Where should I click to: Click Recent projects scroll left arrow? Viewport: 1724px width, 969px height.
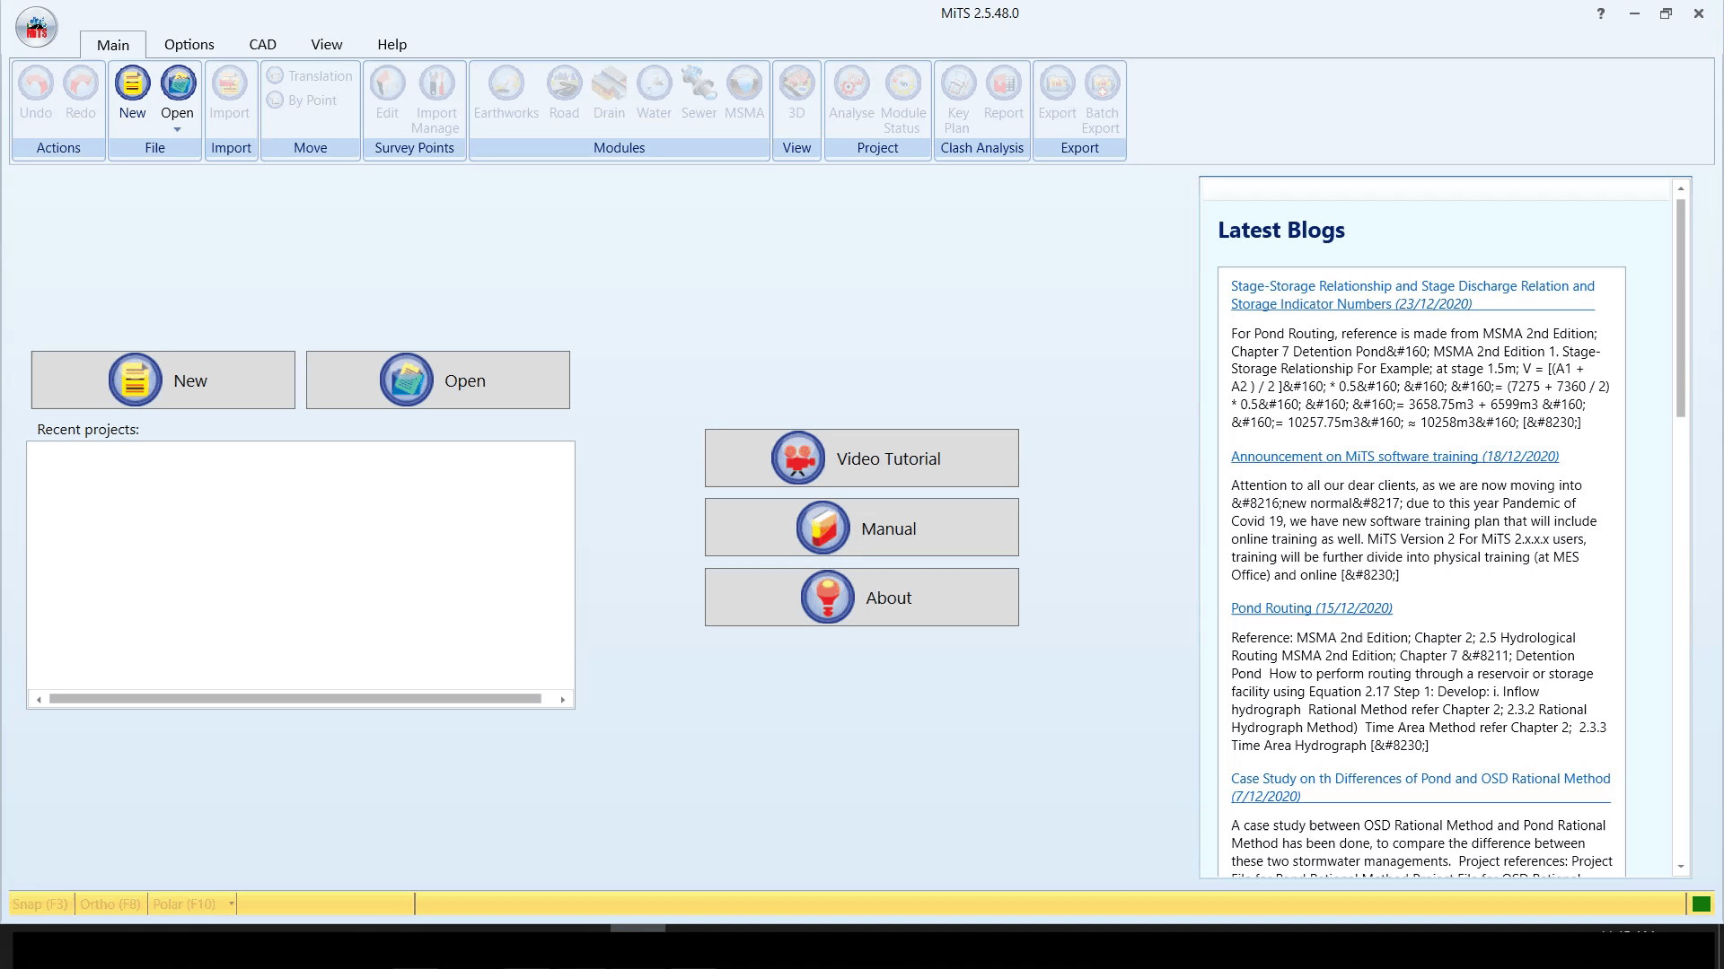39,699
